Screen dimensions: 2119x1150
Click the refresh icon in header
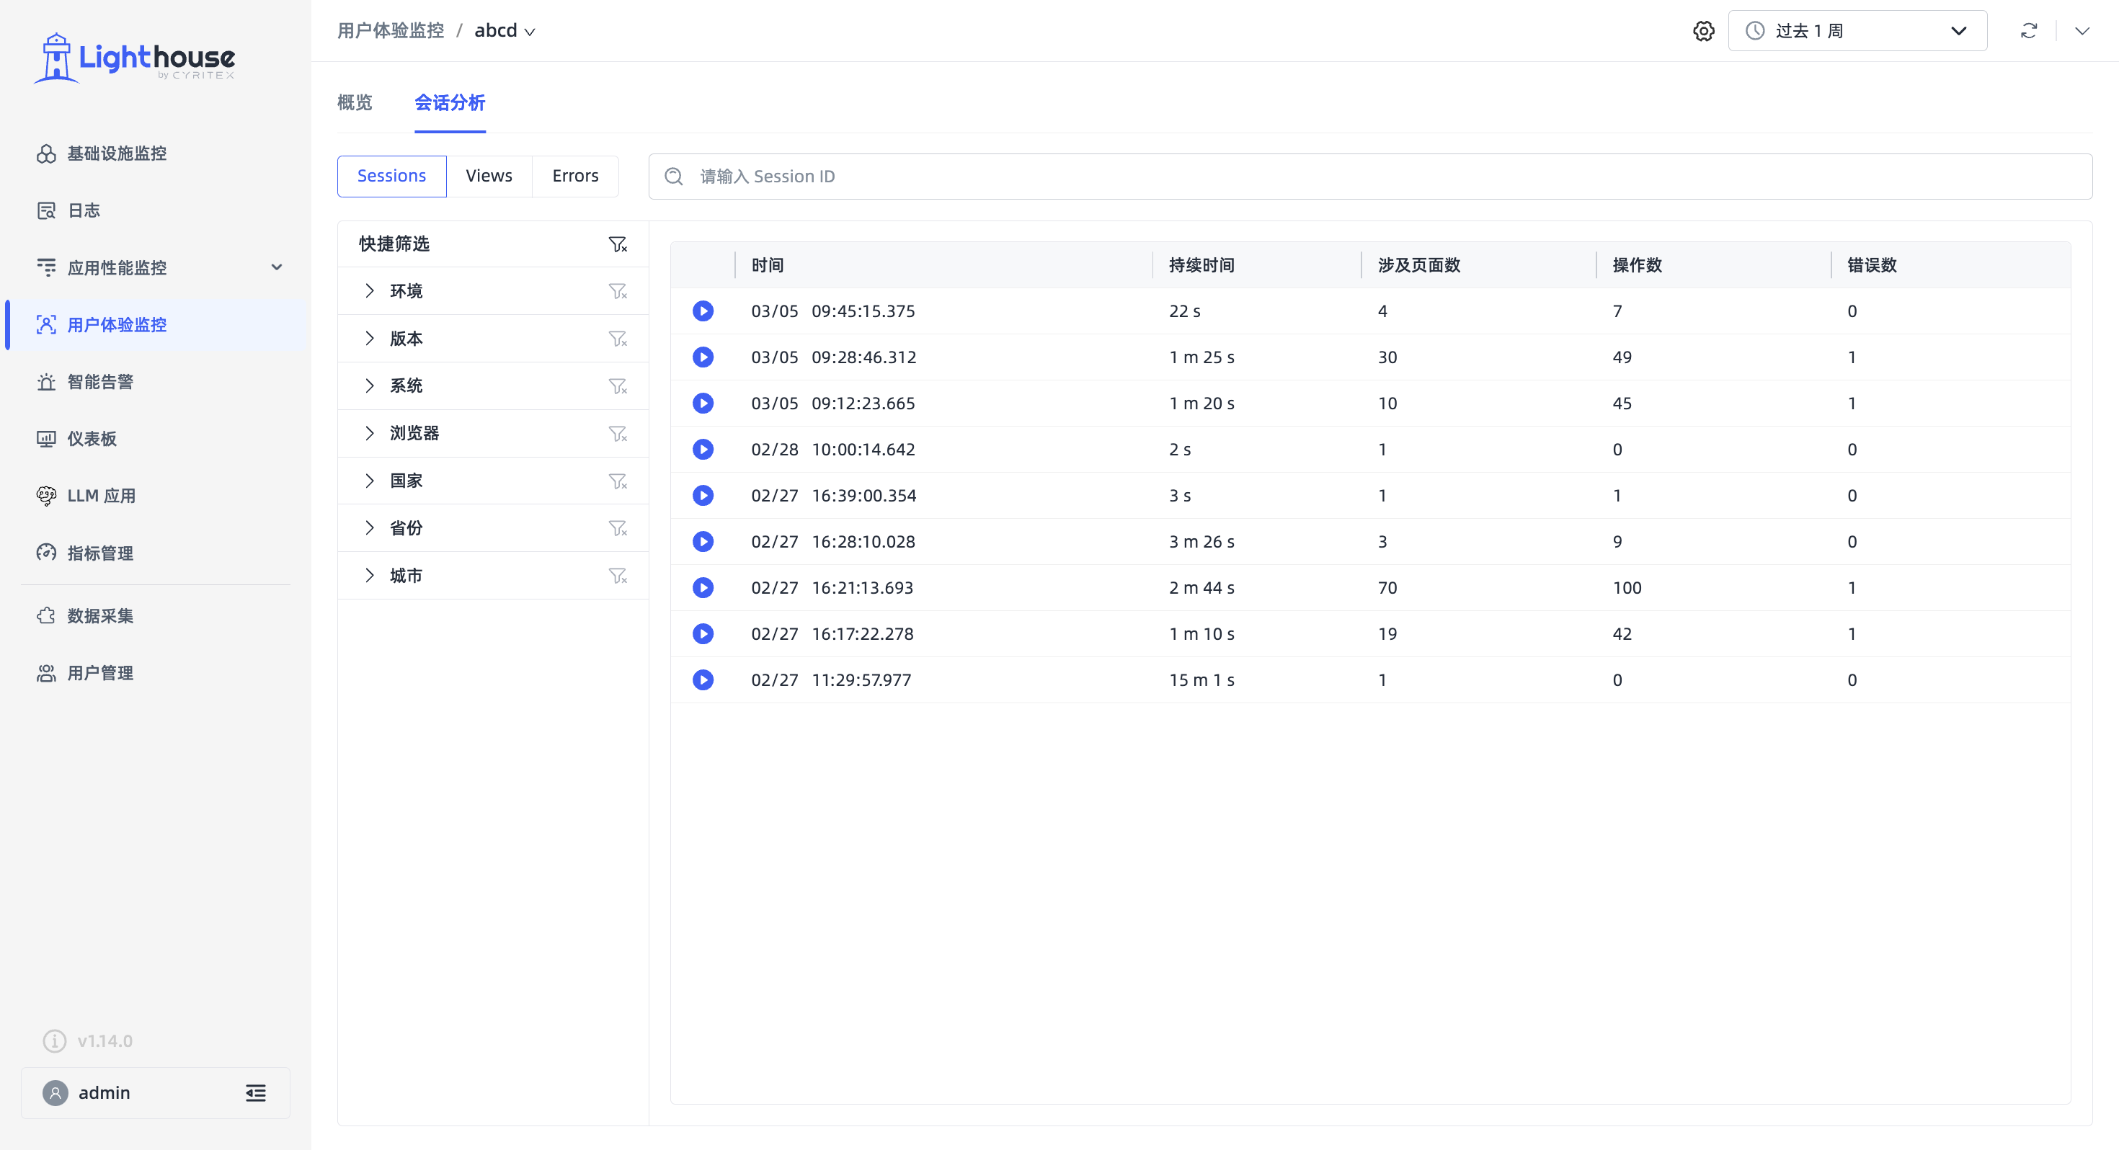tap(2028, 31)
